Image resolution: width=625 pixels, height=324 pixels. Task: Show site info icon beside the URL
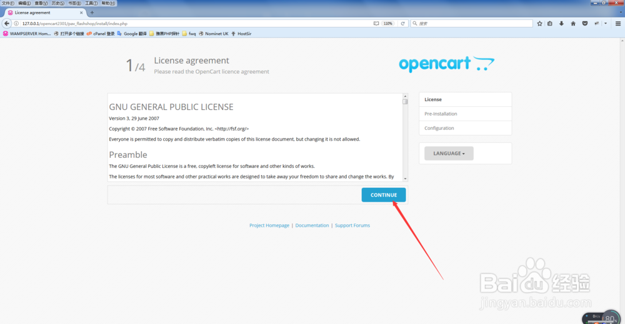[x=16, y=24]
